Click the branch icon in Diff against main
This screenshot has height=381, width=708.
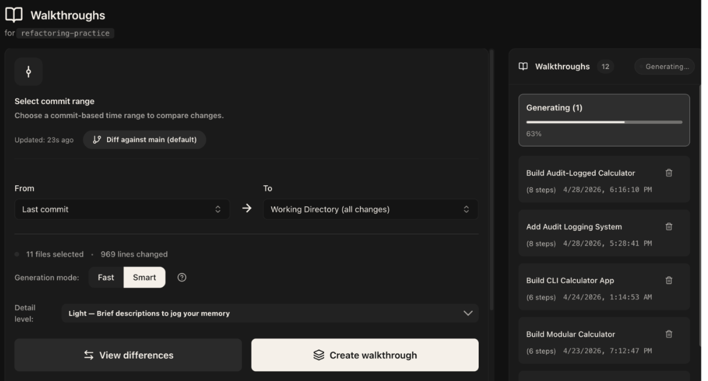pyautogui.click(x=97, y=140)
